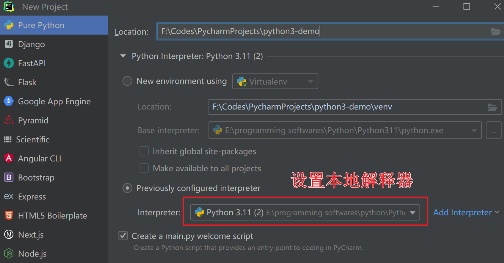Select Pure Python project type
The height and width of the screenshot is (263, 504).
[54, 25]
